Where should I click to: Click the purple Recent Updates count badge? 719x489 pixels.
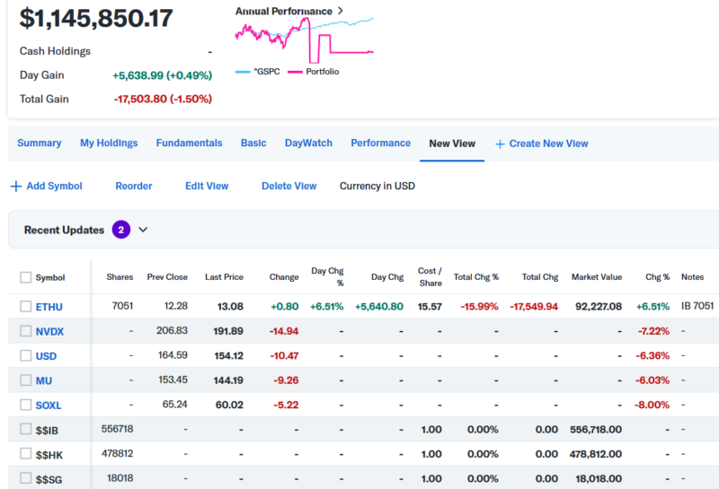[121, 230]
